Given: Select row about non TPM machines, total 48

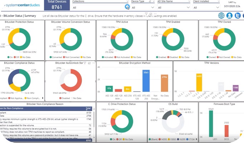Looking at the screenshot, I should coord(46,132).
